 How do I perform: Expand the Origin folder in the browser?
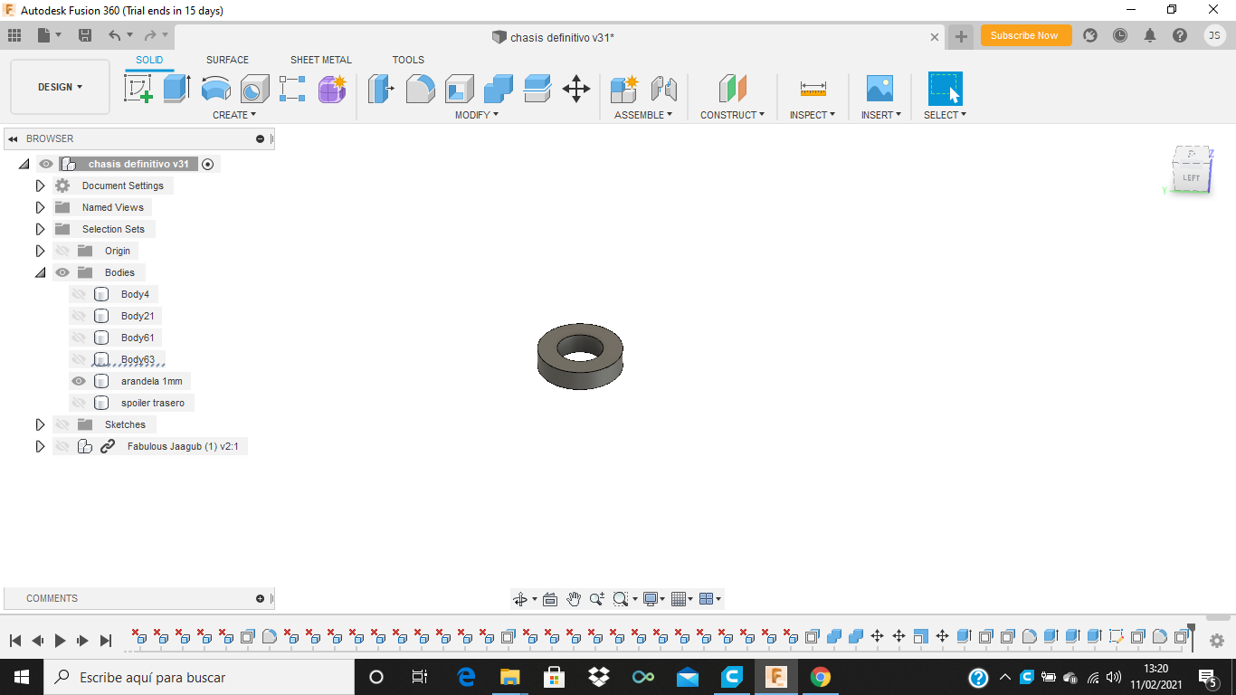[x=40, y=251]
